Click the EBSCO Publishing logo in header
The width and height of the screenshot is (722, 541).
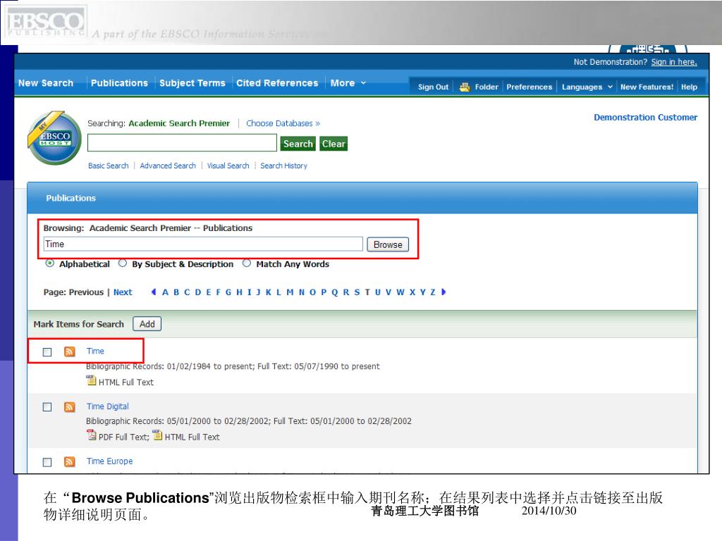[x=46, y=22]
